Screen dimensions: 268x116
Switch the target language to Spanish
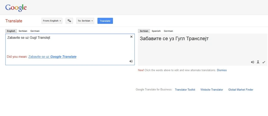click(x=156, y=31)
